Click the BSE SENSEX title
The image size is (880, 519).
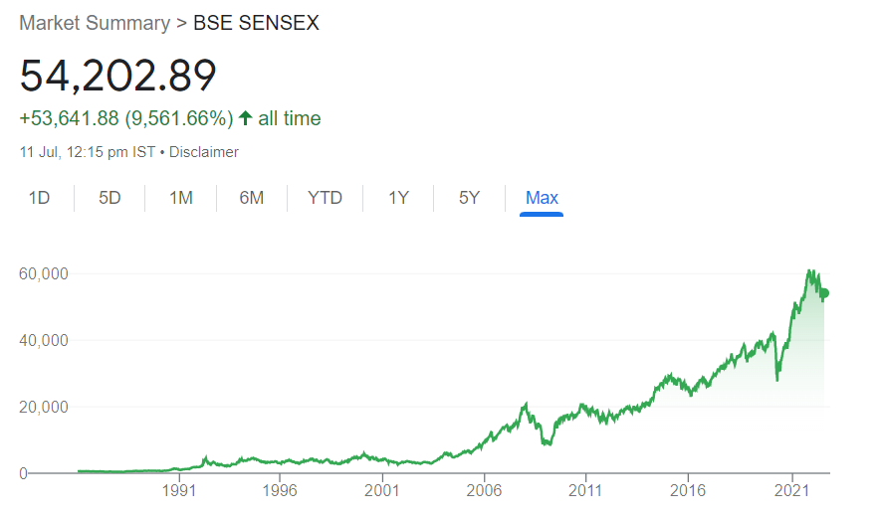coord(256,23)
